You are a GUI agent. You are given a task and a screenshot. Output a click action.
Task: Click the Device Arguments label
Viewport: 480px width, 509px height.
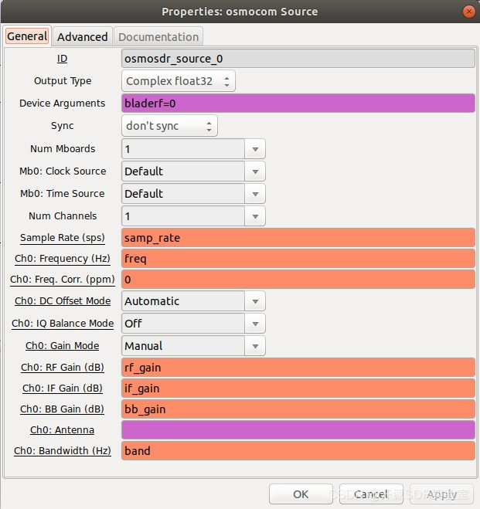[63, 103]
